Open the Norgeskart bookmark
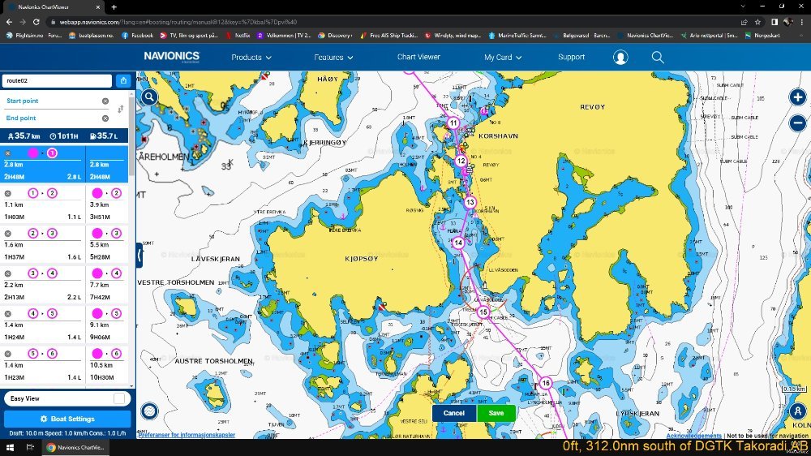 click(762, 36)
